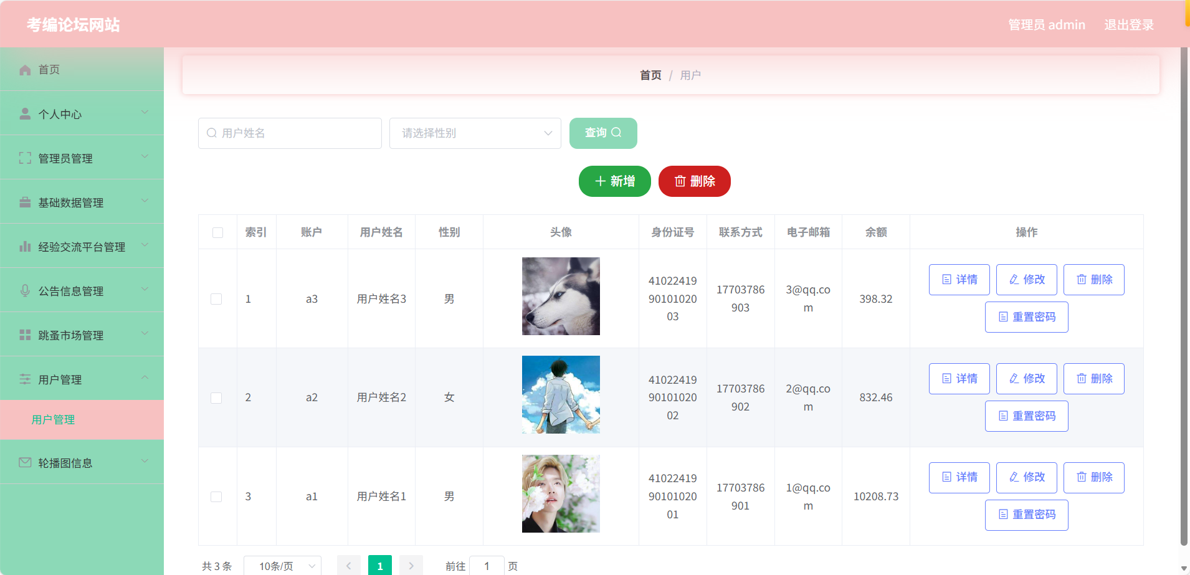The image size is (1190, 575).
Task: Click the document icon on 详情 for a2
Action: [x=947, y=379]
